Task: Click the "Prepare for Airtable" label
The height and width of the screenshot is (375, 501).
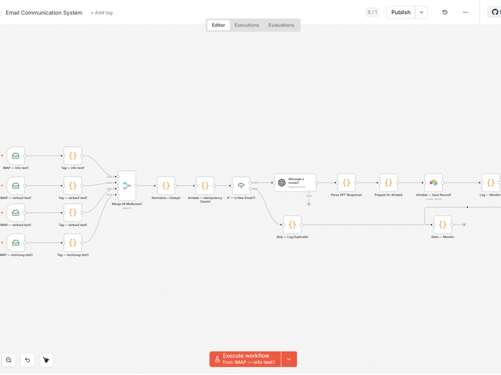Action: tap(389, 195)
